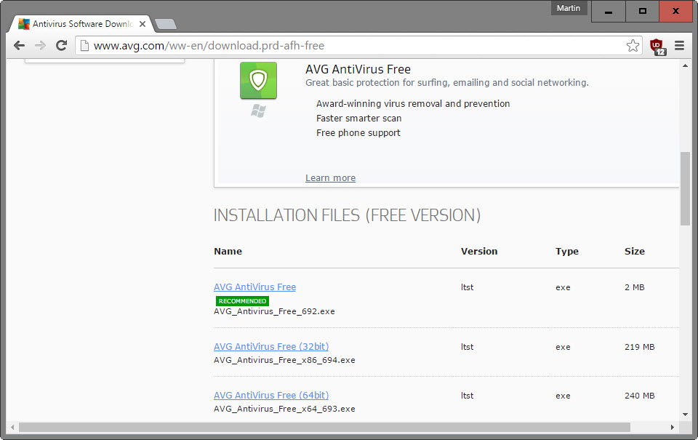
Task: Click the 219 MB size value
Action: (639, 347)
